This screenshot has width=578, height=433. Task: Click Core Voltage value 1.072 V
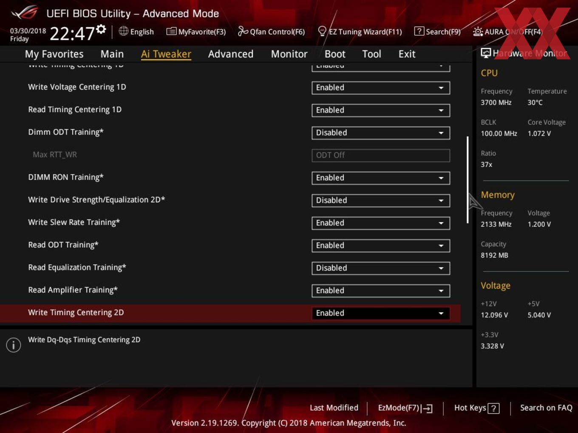click(539, 133)
